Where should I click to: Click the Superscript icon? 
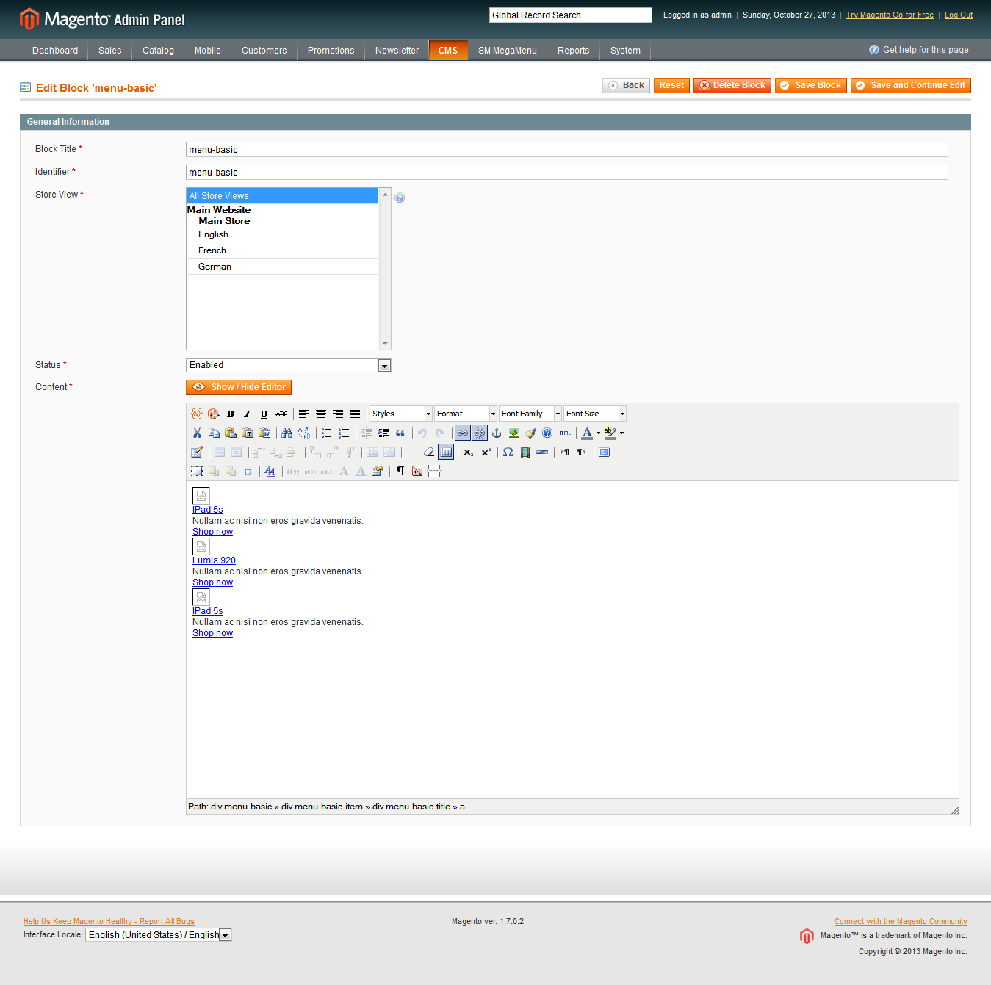pos(486,452)
